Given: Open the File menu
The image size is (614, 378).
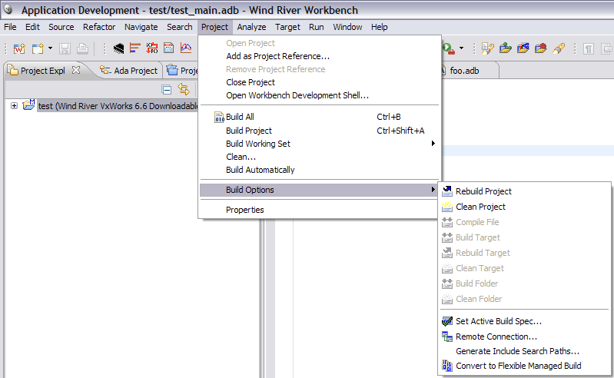Looking at the screenshot, I should point(10,27).
